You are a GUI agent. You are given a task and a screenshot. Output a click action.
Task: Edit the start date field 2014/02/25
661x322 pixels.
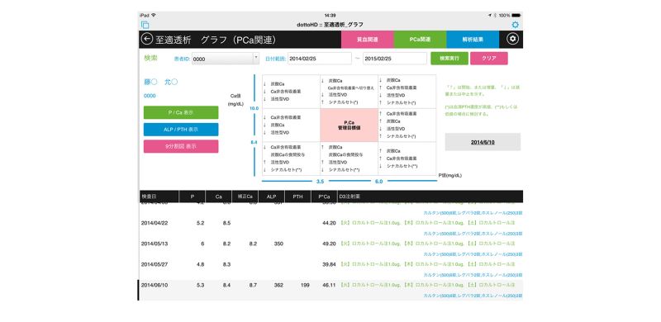[320, 59]
